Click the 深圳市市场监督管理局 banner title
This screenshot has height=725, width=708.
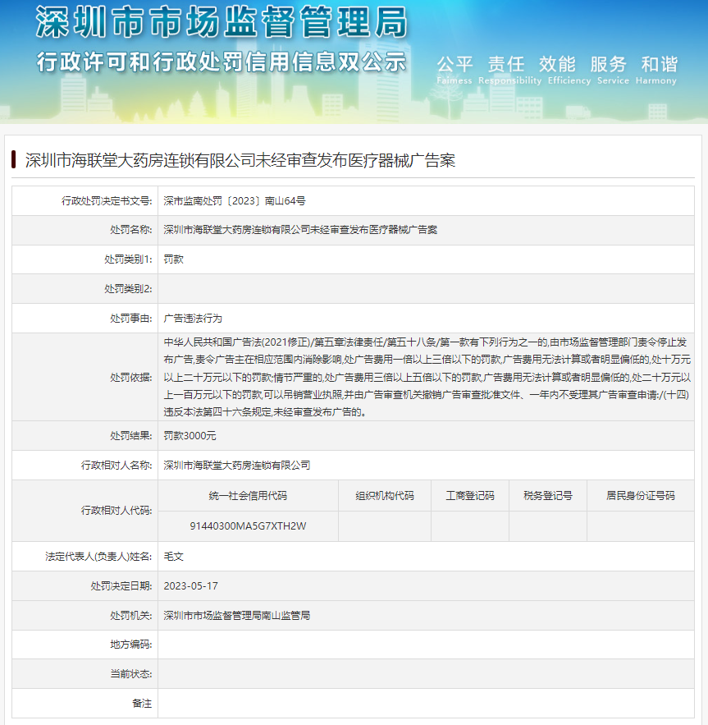click(222, 22)
